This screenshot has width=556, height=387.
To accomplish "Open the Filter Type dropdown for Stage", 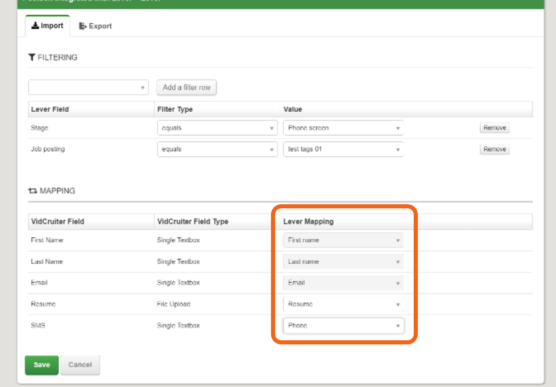I will [217, 128].
